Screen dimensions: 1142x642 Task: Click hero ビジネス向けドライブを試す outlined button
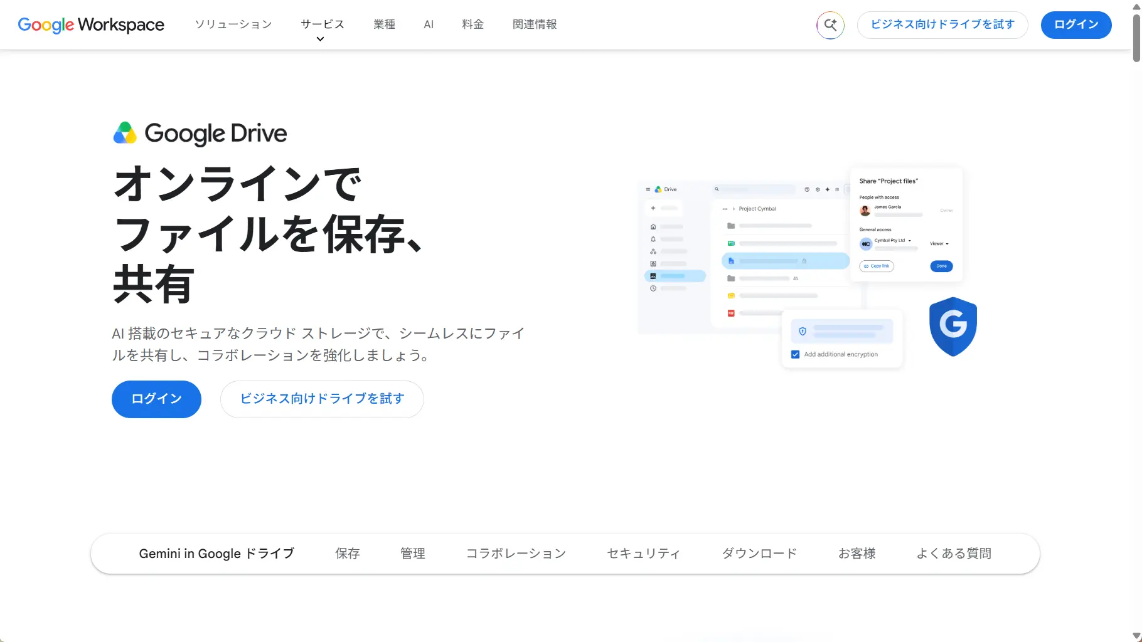pyautogui.click(x=322, y=399)
